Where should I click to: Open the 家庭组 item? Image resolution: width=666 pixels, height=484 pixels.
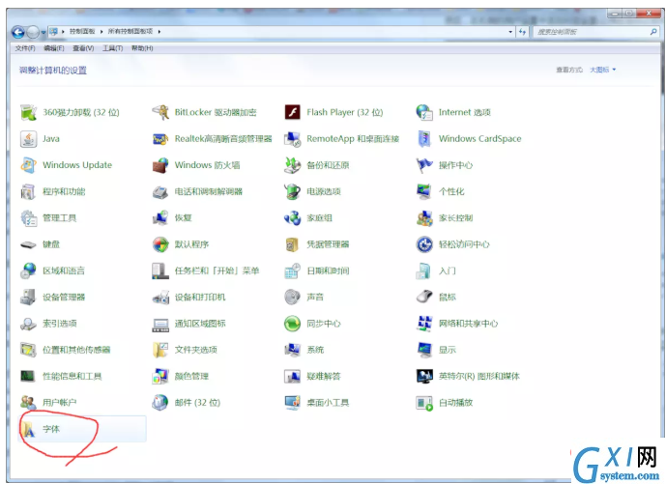click(308, 218)
